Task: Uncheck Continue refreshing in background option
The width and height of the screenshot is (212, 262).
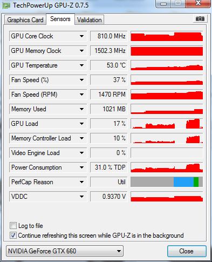Action: [13, 236]
